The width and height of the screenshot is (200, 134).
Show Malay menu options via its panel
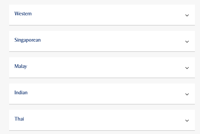coord(102,67)
